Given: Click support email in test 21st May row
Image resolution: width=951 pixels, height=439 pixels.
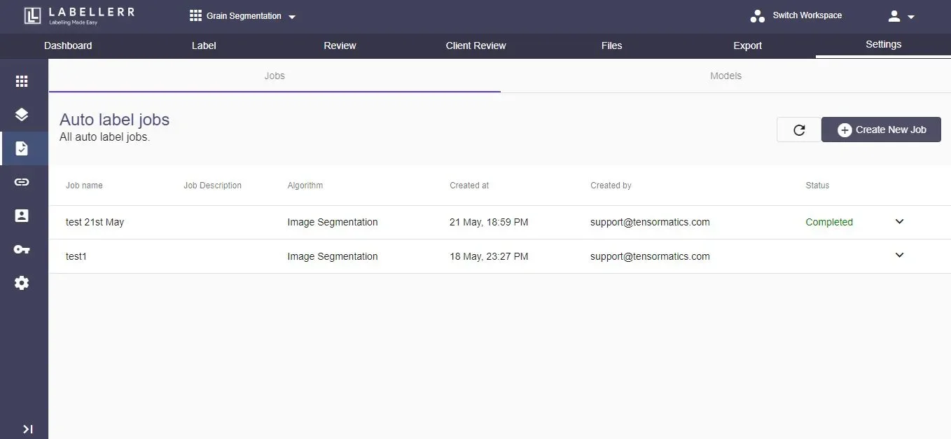Looking at the screenshot, I should [x=650, y=222].
